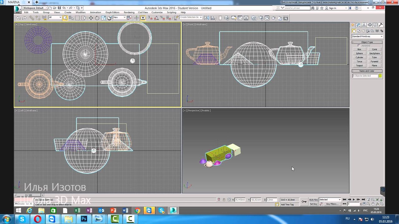Choose the Select and Rotate tool

point(97,18)
